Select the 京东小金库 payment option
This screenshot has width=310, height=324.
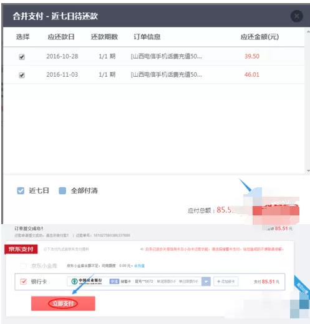point(23,266)
